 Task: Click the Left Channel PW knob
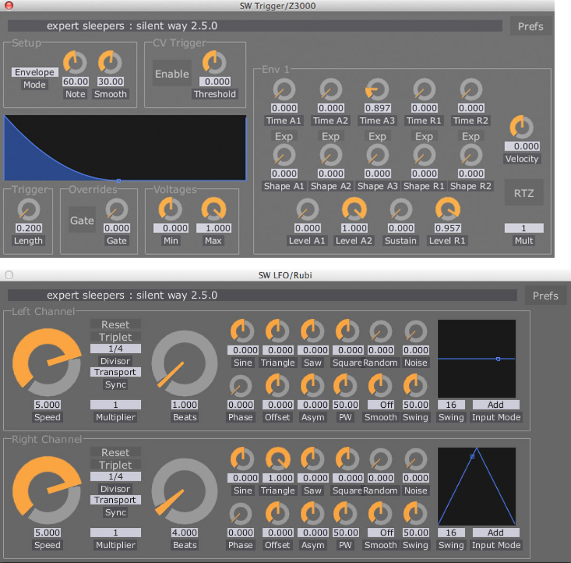(x=345, y=386)
